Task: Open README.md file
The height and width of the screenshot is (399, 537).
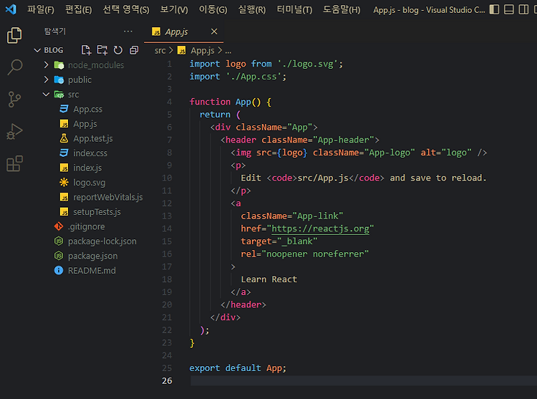Action: tap(92, 271)
